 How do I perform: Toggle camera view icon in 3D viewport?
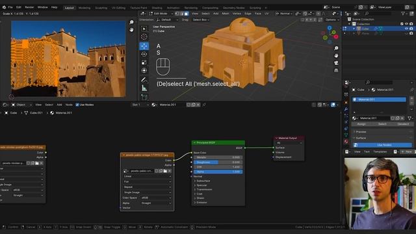tap(336, 63)
